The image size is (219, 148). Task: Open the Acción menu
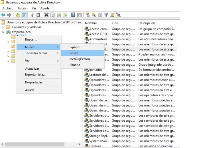pos(23,8)
